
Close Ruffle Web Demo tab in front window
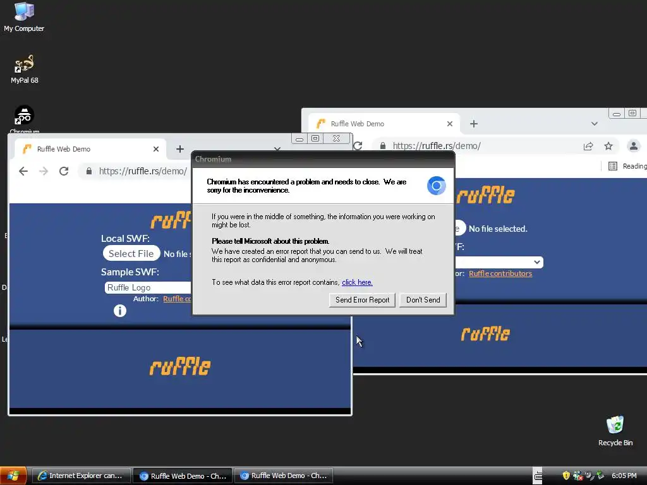[156, 149]
